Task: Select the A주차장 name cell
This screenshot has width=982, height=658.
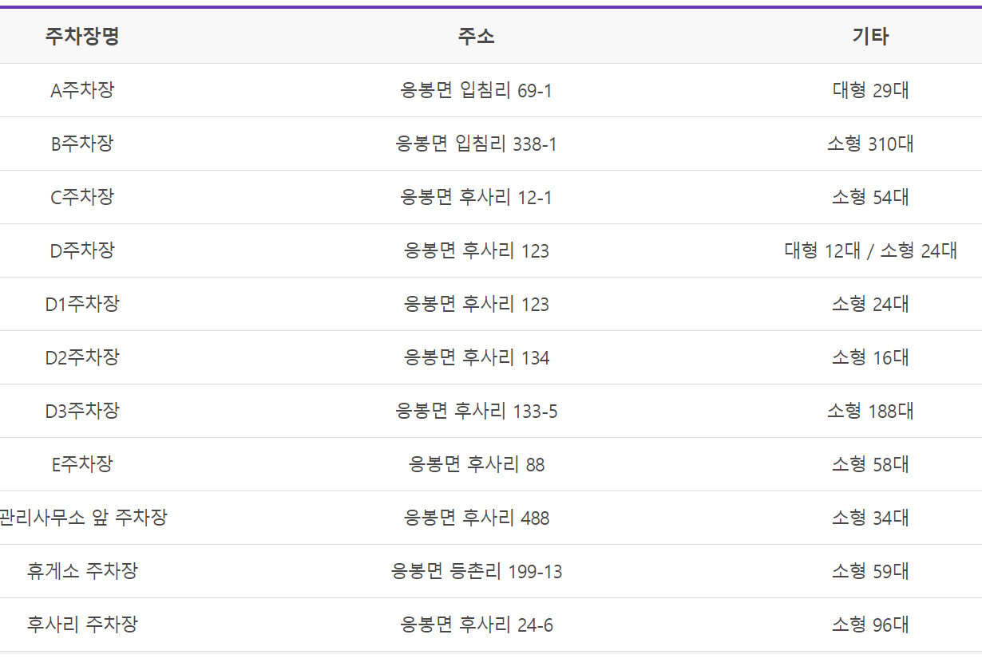Action: tap(82, 90)
